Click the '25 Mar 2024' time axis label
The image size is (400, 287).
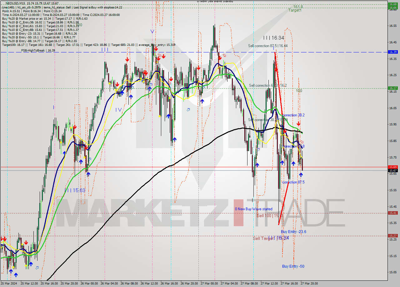pos(9,284)
